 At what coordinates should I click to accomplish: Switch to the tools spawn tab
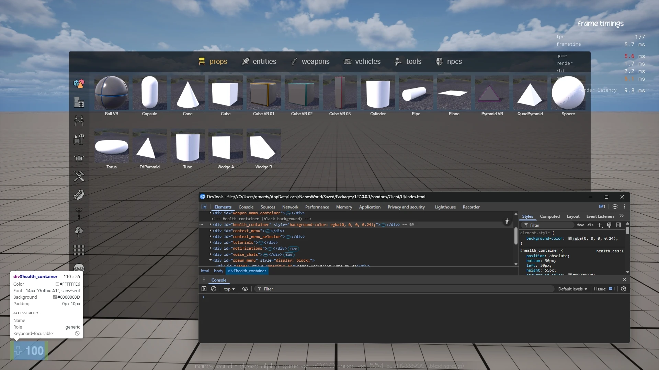pos(408,61)
